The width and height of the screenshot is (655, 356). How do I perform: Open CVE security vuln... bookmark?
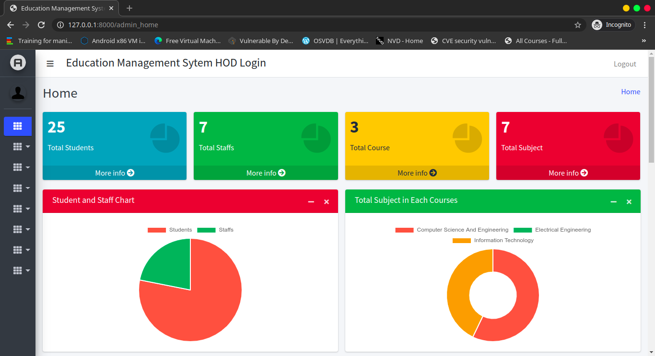(x=463, y=41)
